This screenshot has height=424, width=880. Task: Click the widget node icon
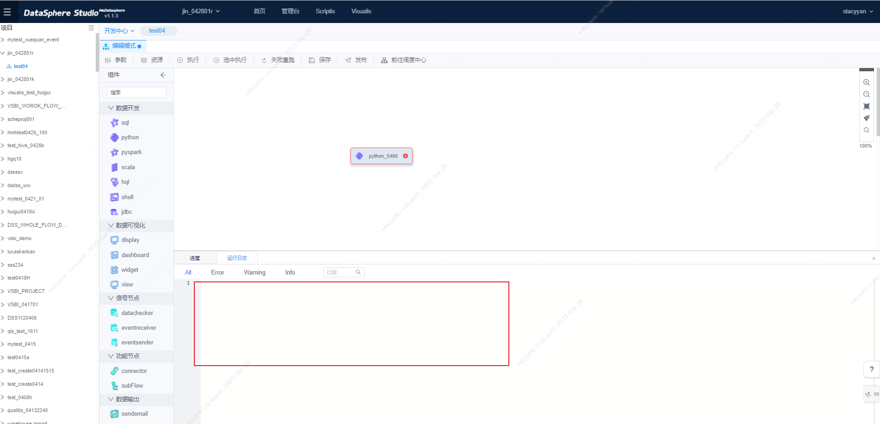click(115, 270)
